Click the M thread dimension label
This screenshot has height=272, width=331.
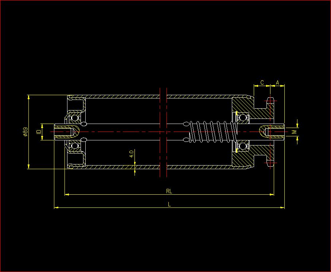[x=294, y=132]
